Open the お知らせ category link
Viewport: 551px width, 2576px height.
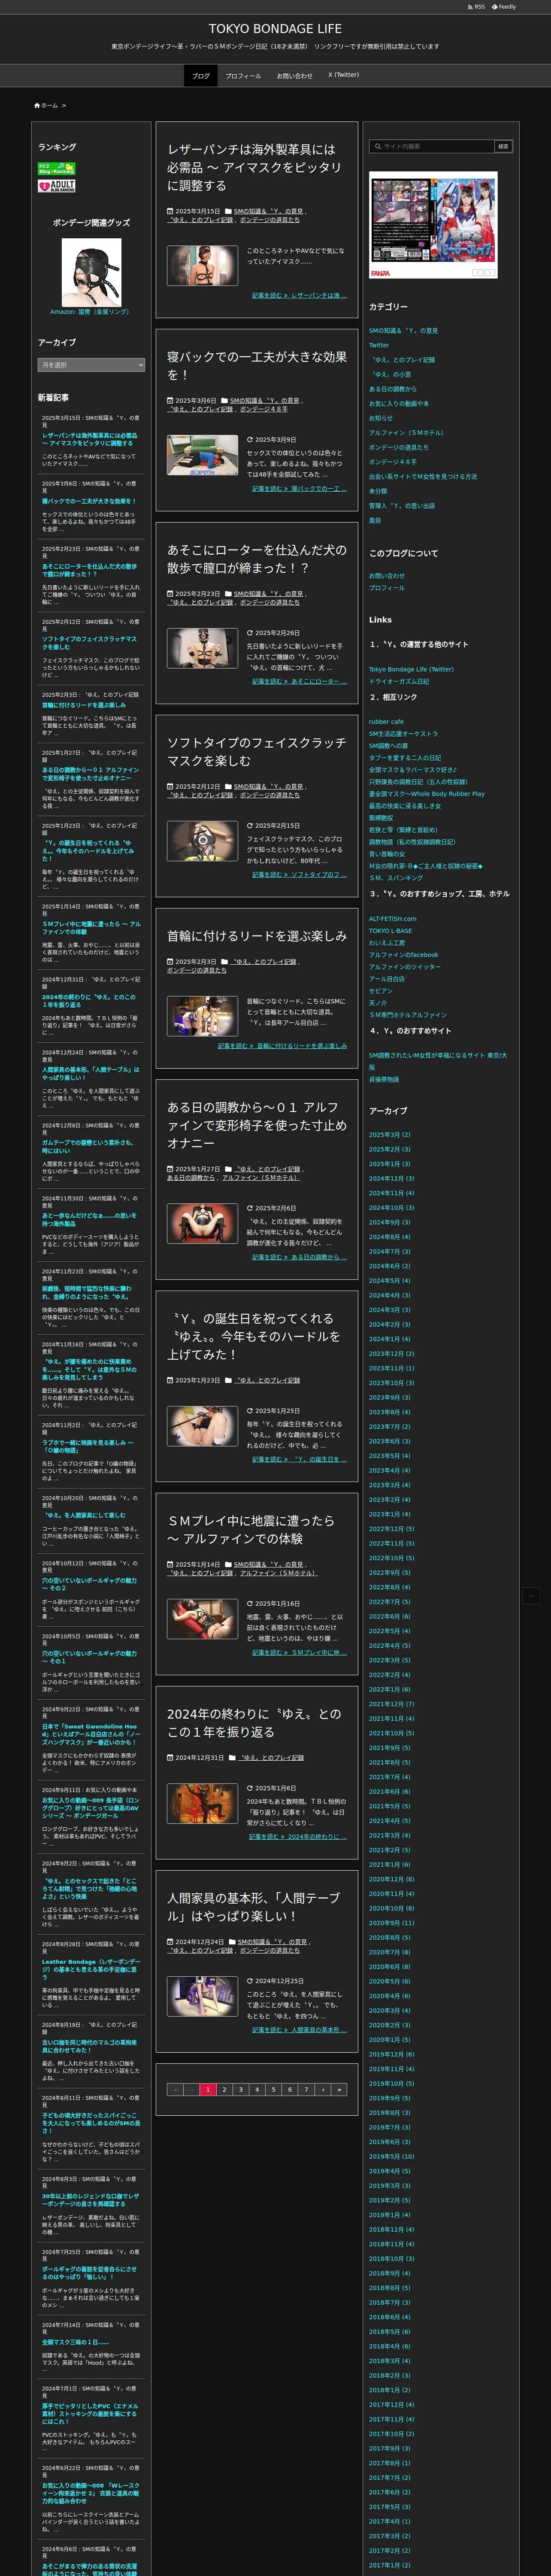[381, 418]
